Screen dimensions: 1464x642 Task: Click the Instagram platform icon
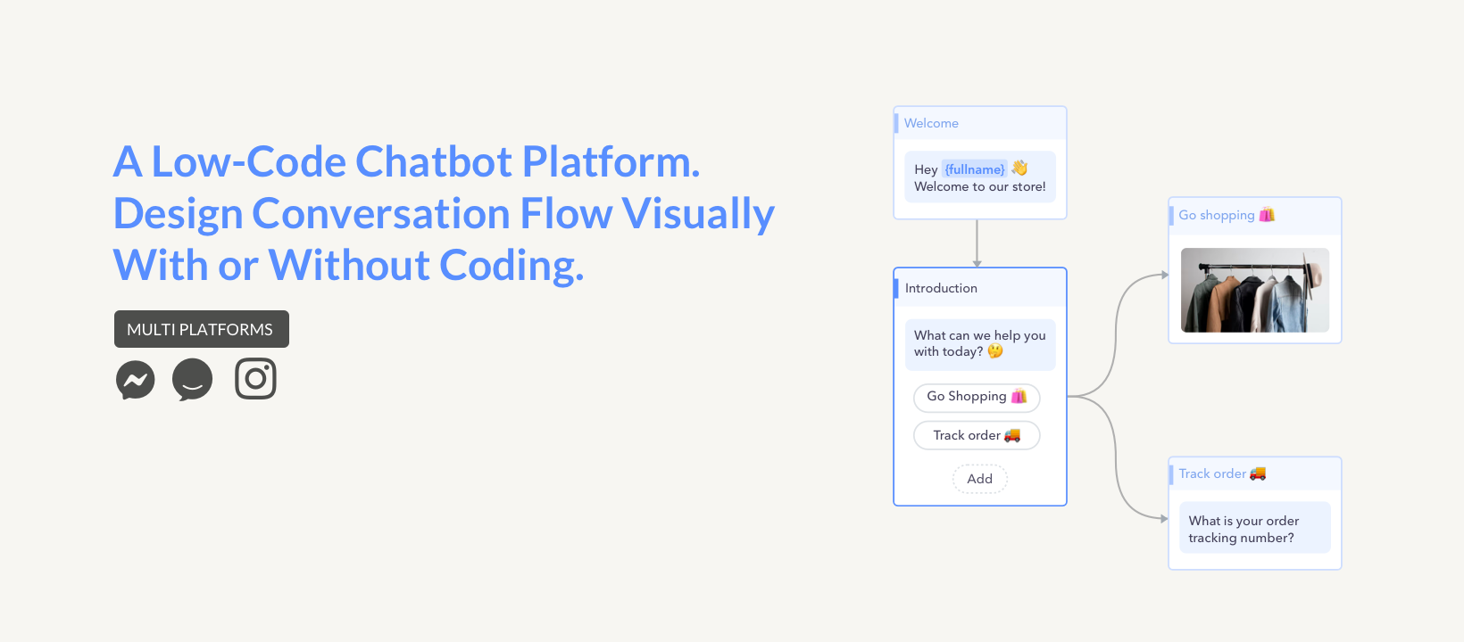[x=255, y=379]
